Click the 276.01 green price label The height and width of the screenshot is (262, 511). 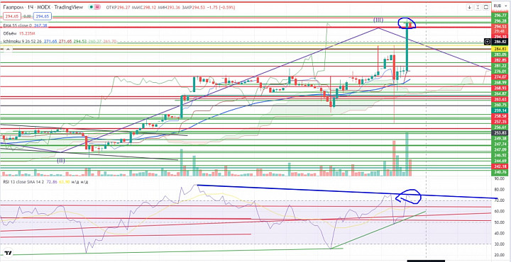coord(500,72)
